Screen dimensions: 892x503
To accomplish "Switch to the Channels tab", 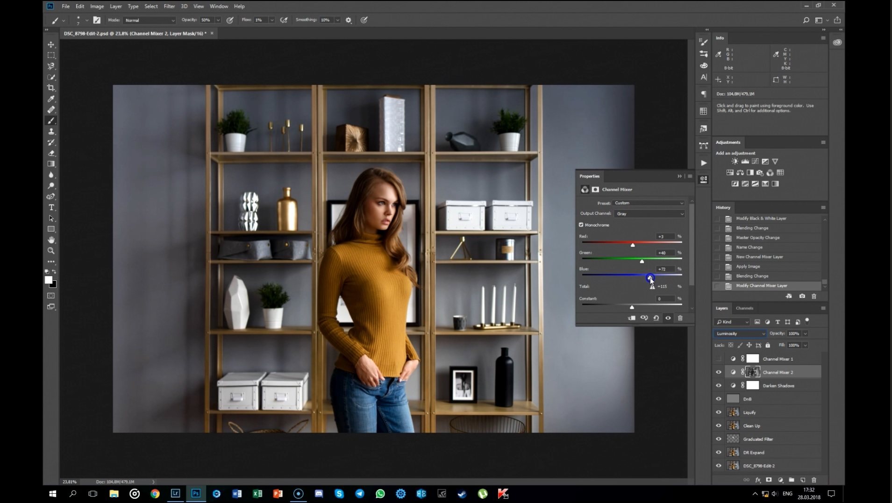I will (744, 308).
